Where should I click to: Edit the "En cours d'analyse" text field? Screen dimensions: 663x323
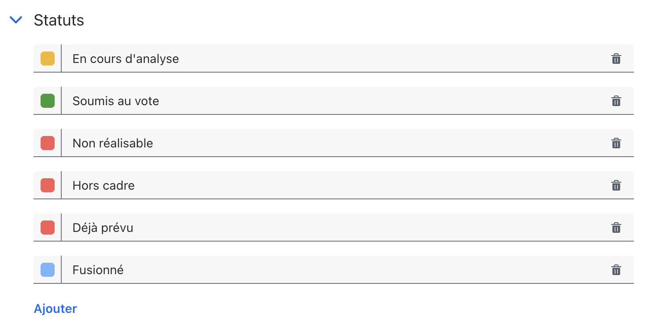pos(333,59)
